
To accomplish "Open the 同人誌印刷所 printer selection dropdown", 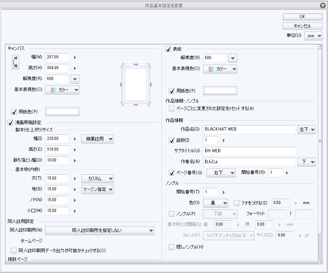I will coord(100,230).
